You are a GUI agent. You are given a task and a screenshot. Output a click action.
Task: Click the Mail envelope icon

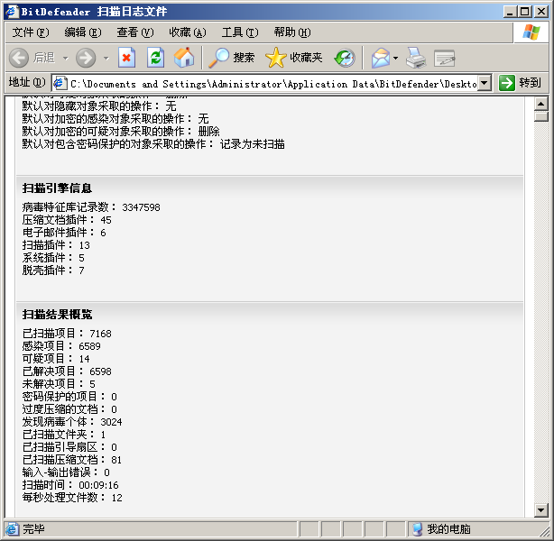(380, 58)
